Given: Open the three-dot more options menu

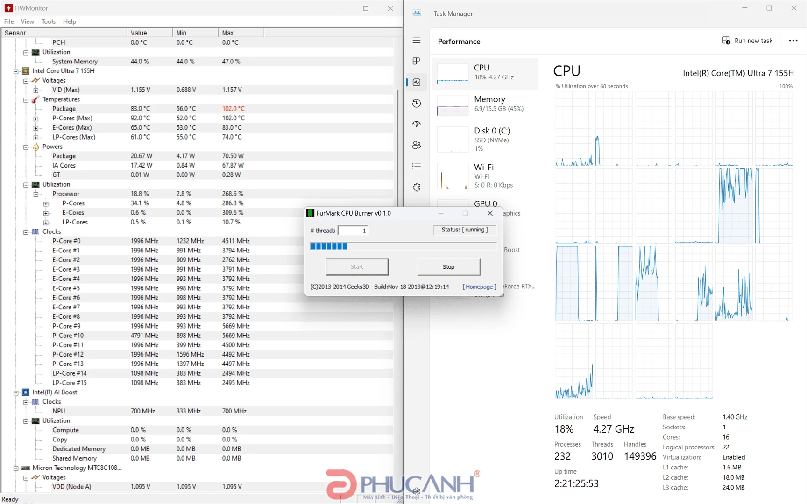Looking at the screenshot, I should click(793, 41).
